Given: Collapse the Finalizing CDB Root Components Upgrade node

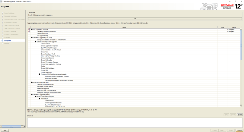Looking at the screenshot, I should 40,74.
